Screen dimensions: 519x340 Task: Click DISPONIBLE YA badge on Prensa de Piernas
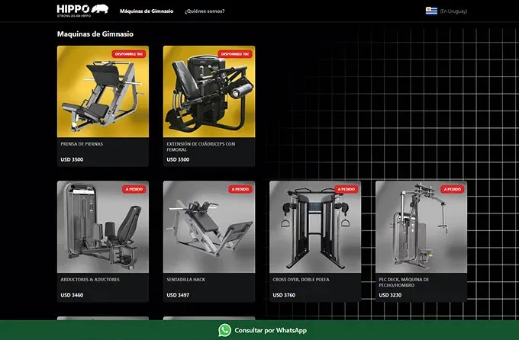129,54
